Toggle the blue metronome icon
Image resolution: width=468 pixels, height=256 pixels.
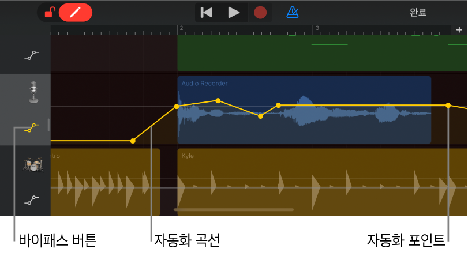(293, 12)
